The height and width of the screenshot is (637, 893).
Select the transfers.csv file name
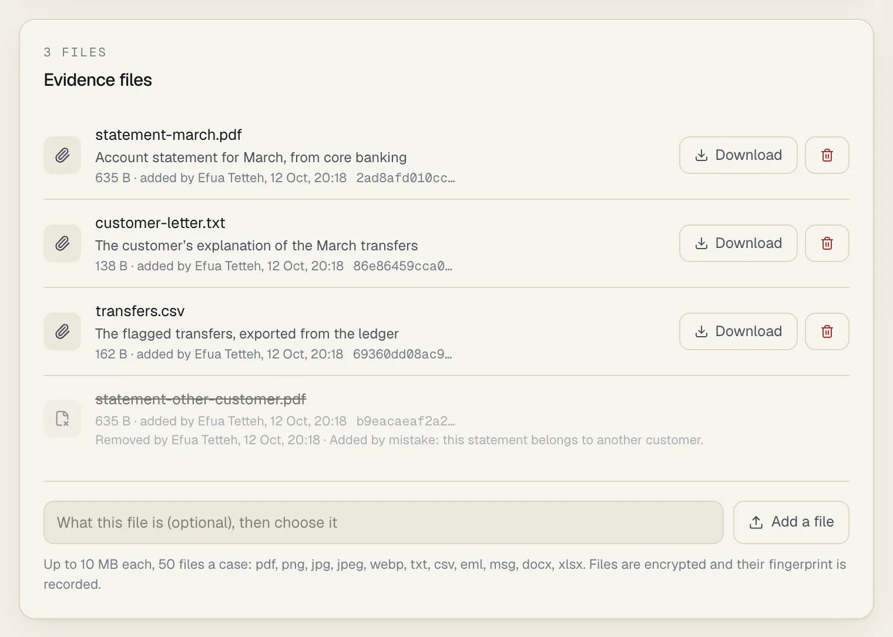point(140,311)
